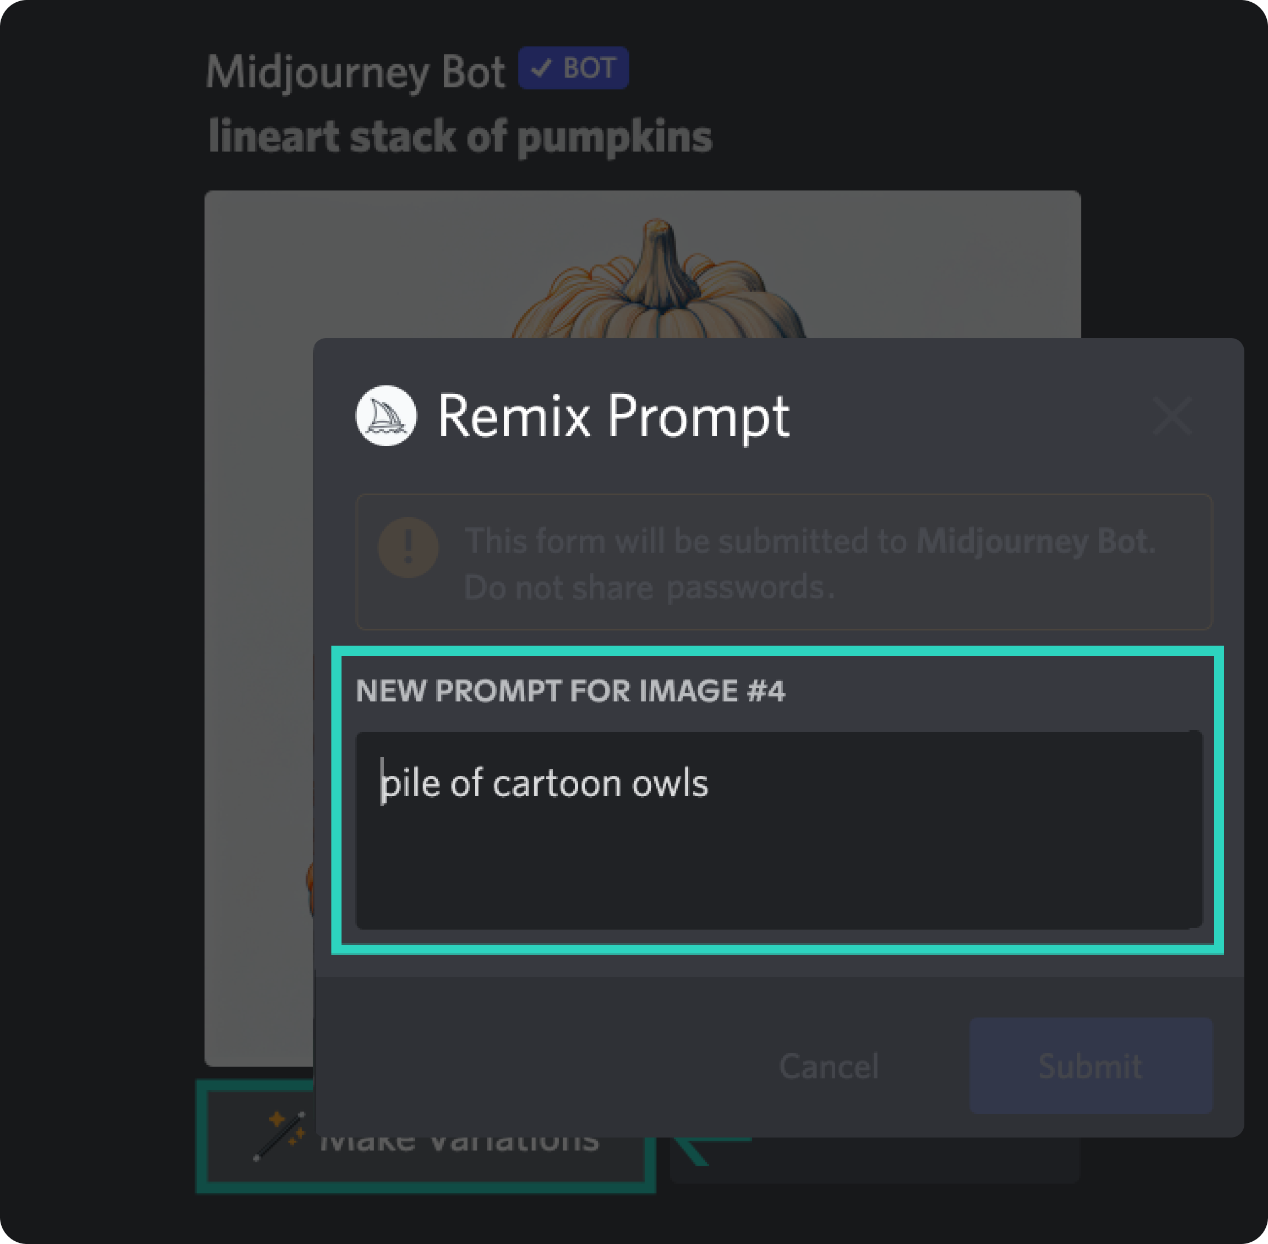Click the Make Variations button label
The image size is (1268, 1244).
point(459,1143)
